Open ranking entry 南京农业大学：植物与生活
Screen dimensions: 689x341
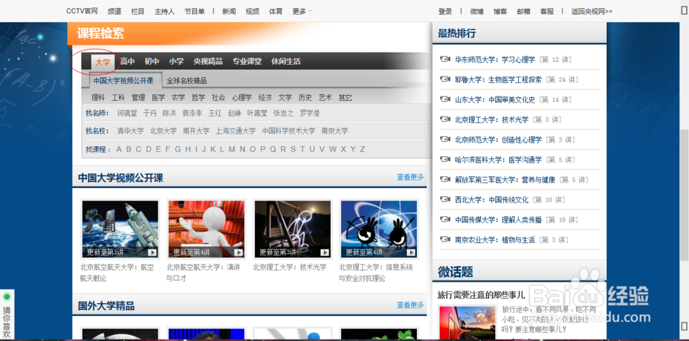click(495, 240)
